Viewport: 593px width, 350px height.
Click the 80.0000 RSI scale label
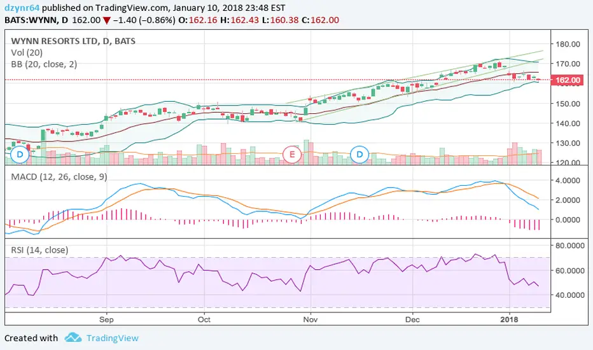click(570, 246)
